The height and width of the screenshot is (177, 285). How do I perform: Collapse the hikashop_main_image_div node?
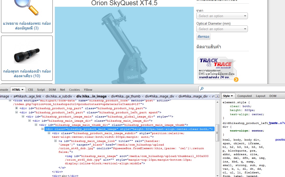tap(30, 121)
